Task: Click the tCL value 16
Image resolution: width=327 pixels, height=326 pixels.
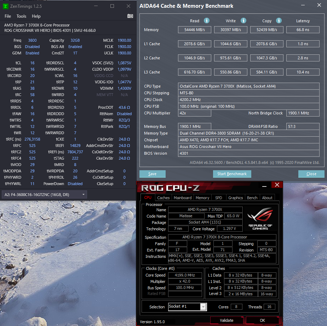Action: 32,63
